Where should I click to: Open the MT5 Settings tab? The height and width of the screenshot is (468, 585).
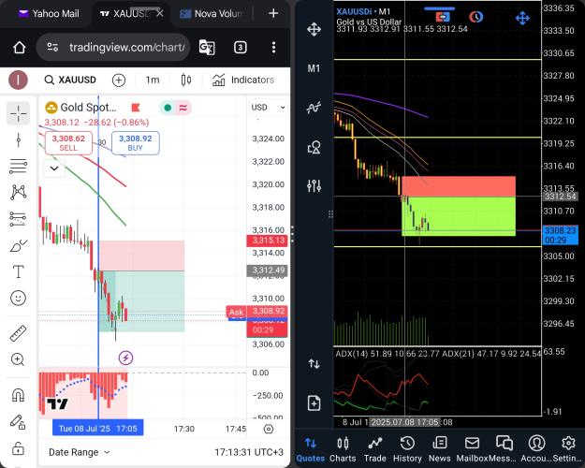point(568,449)
